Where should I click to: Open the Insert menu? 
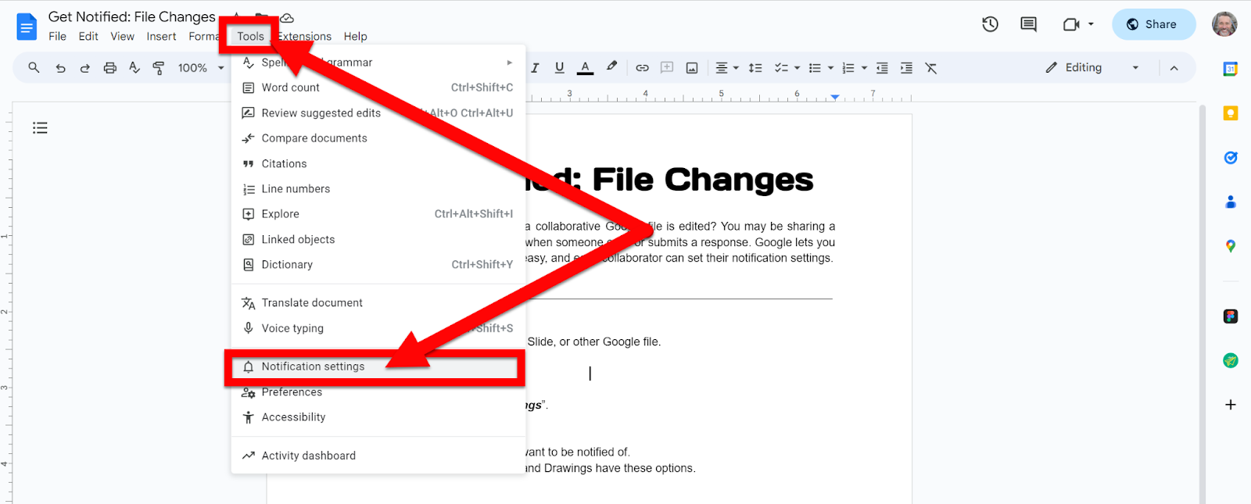(161, 36)
